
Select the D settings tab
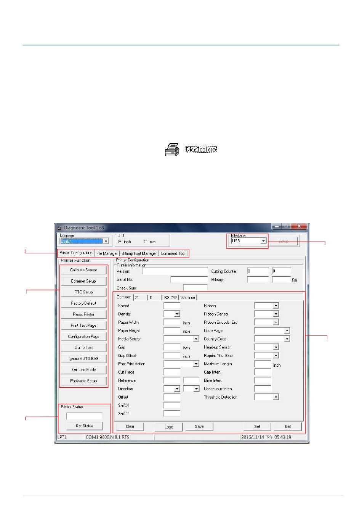[155, 298]
